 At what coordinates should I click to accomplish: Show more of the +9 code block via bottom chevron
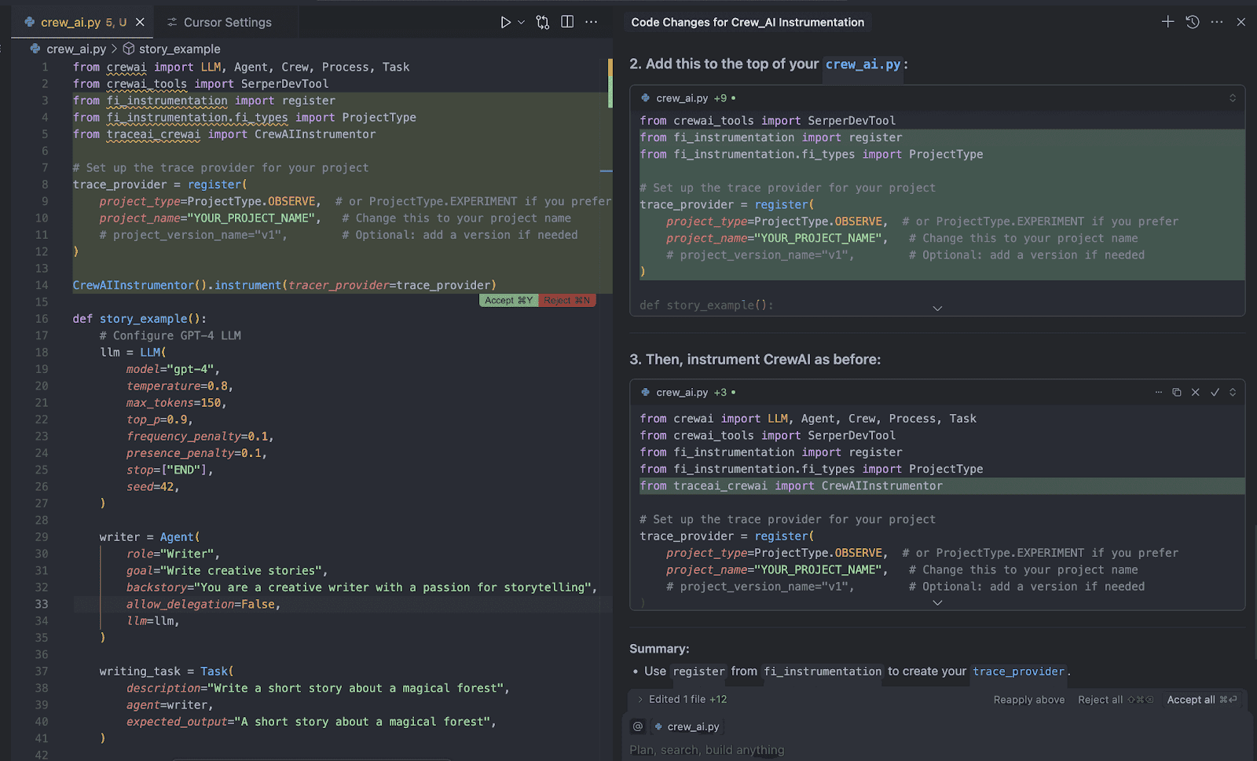[937, 308]
